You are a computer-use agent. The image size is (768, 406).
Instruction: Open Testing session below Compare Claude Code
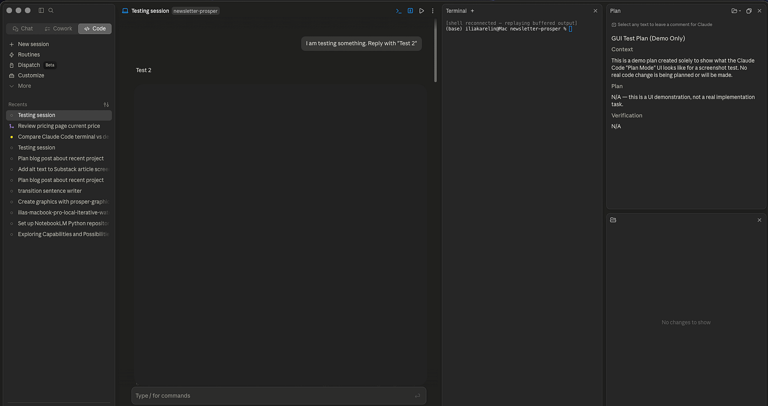[x=59, y=148]
